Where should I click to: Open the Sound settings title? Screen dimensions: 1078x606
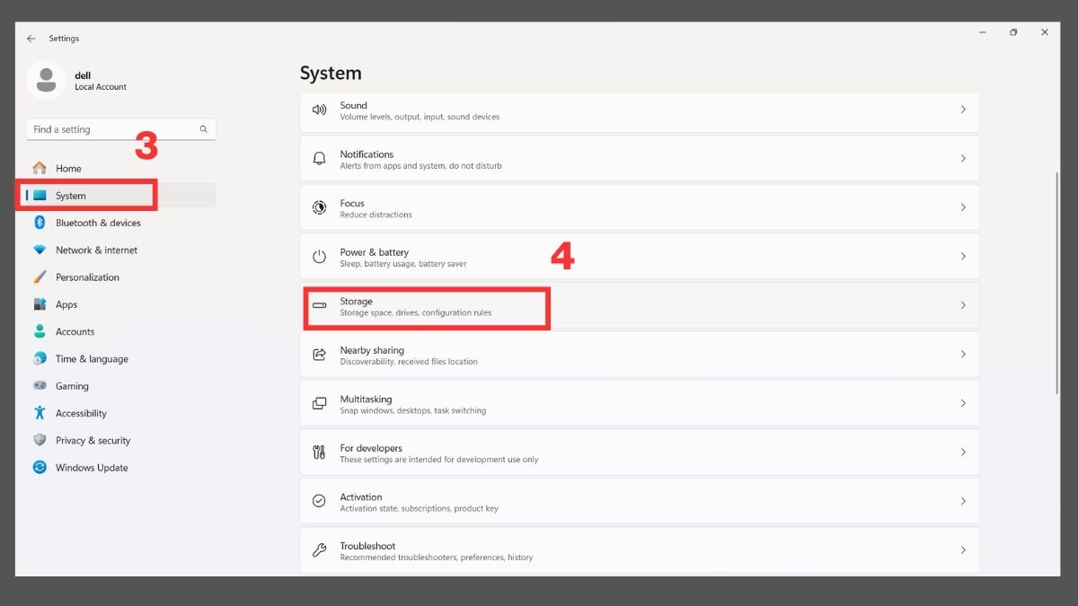coord(354,105)
